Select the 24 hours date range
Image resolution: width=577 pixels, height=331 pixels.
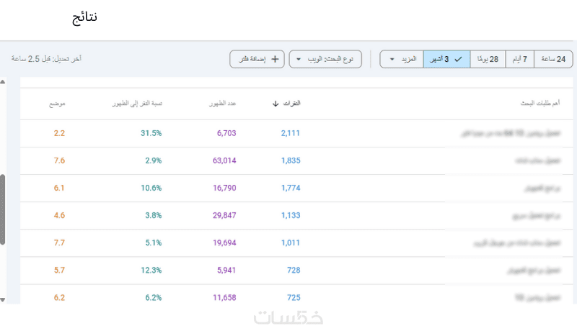[x=554, y=59]
